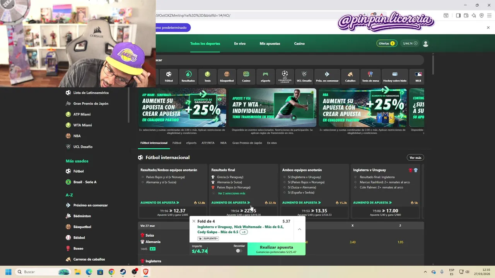Open the ATP y WTA Individuales banner
This screenshot has height=278, width=495.
pos(272,108)
